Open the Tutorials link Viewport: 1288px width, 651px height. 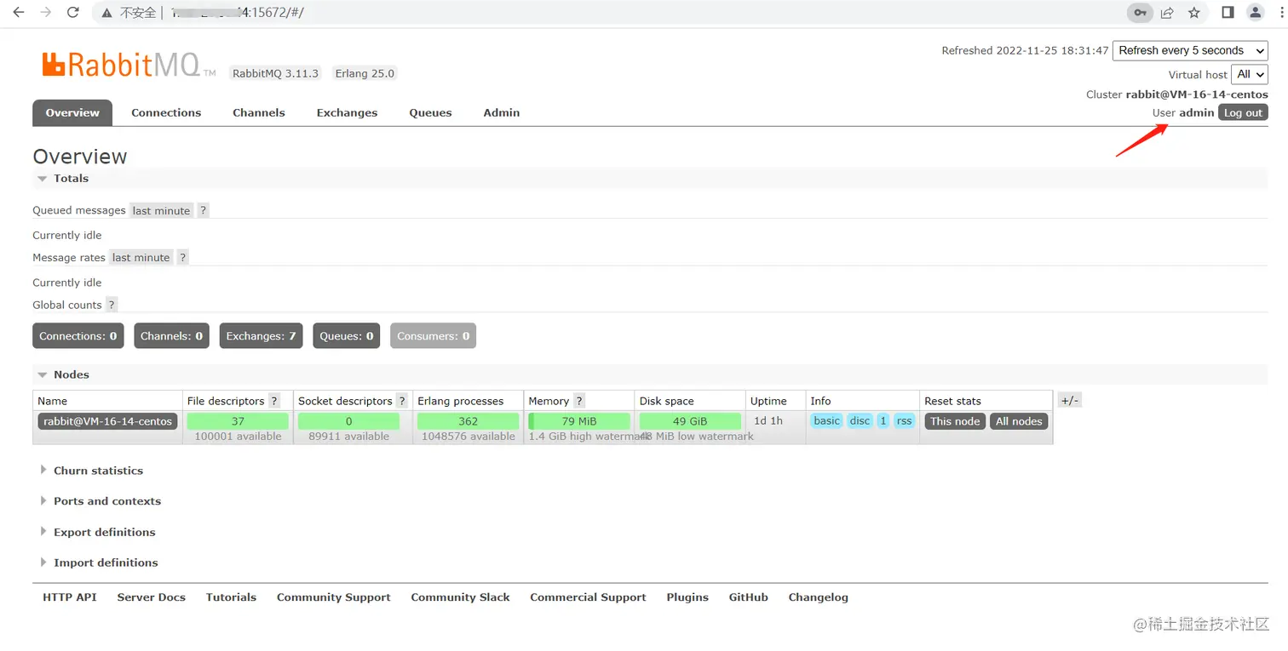point(231,597)
